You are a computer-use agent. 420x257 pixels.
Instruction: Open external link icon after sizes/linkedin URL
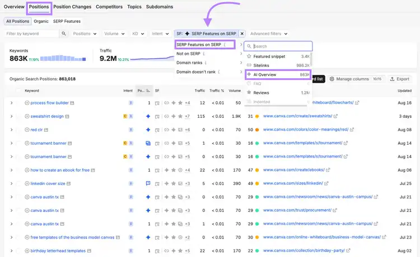(326, 183)
